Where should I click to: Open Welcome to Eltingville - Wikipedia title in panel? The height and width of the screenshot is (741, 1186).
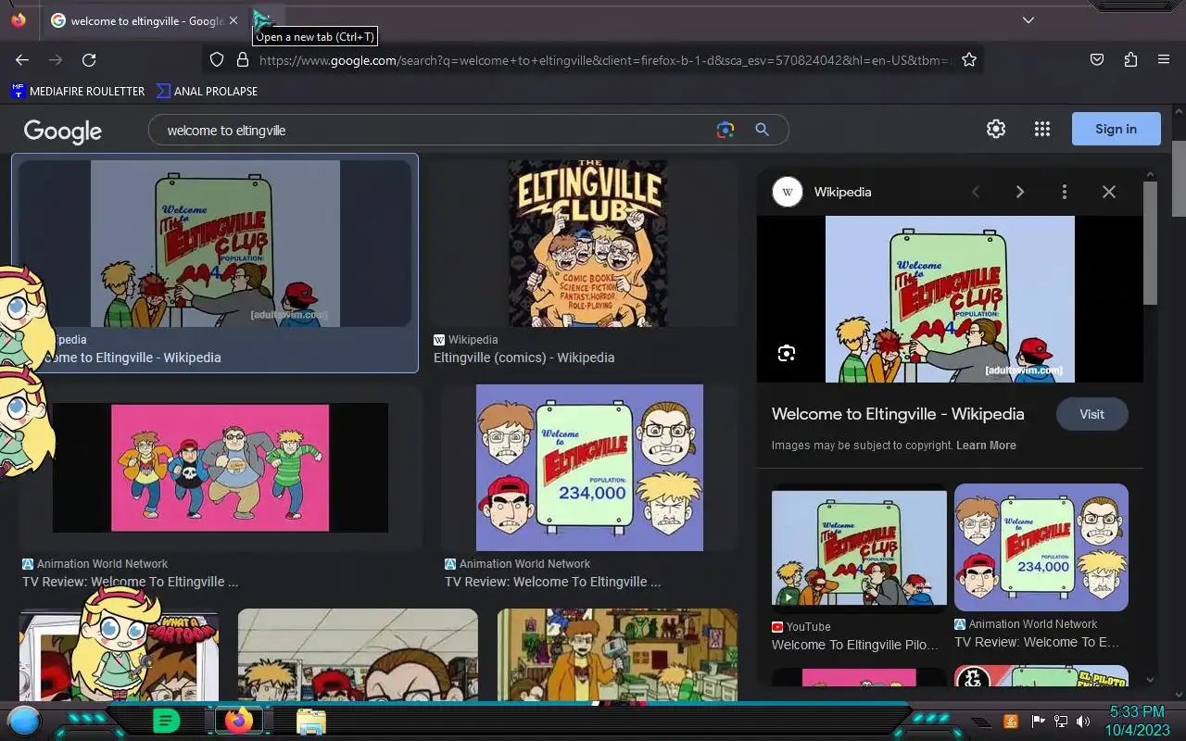[x=898, y=414]
